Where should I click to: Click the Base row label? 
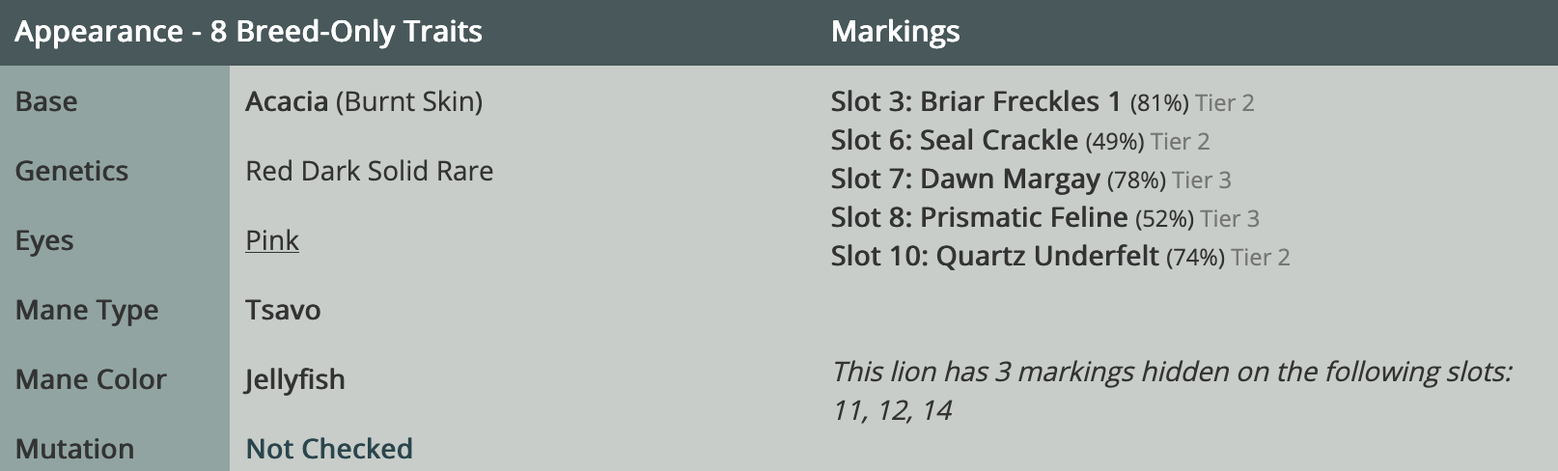[46, 101]
